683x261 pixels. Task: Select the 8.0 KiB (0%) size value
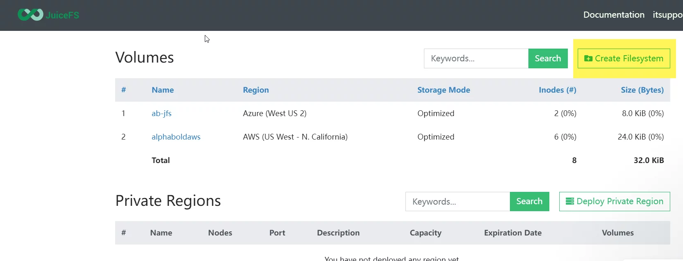[643, 113]
